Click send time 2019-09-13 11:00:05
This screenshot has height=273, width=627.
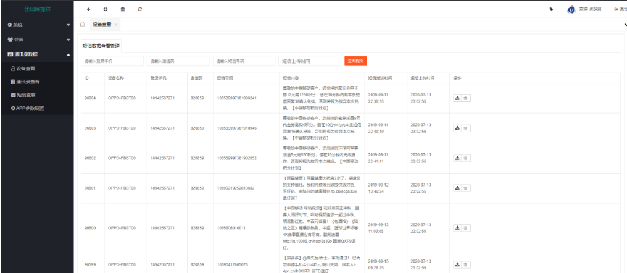[x=378, y=228]
